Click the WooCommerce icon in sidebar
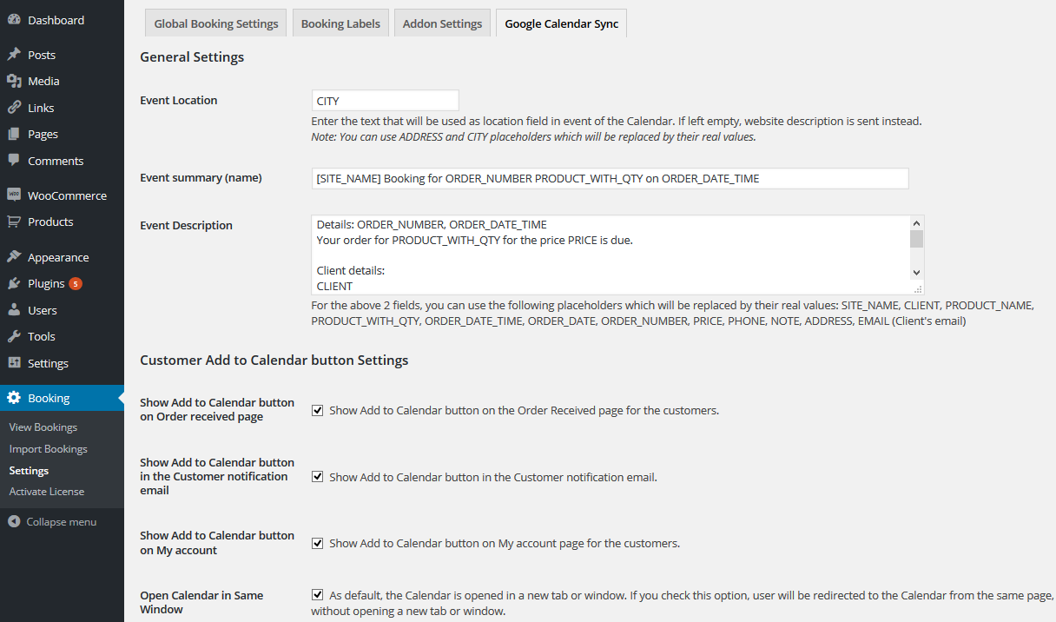Viewport: 1056px width, 622px height. (x=14, y=195)
